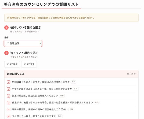This screenshot has height=119, width=144.
Task: Click the chevron arrow in 施術 select box
Action: click(40, 43)
